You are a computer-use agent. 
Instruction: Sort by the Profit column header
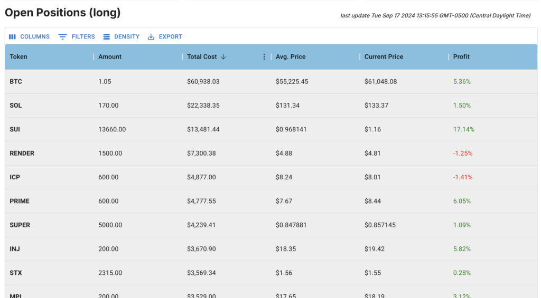(x=461, y=57)
